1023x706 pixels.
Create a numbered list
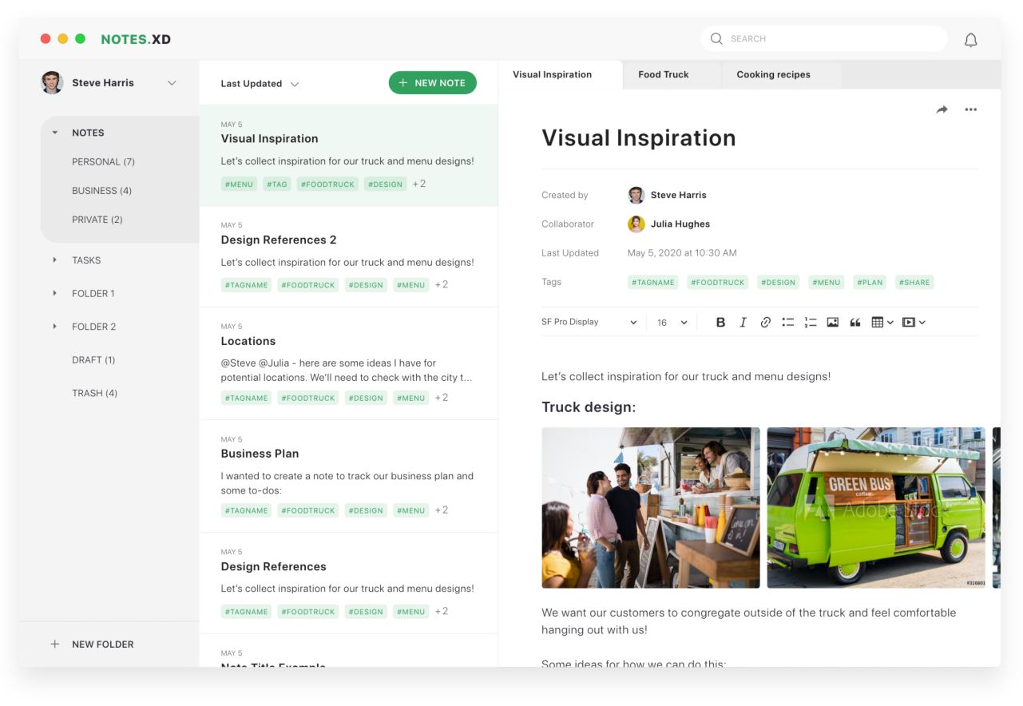click(810, 322)
